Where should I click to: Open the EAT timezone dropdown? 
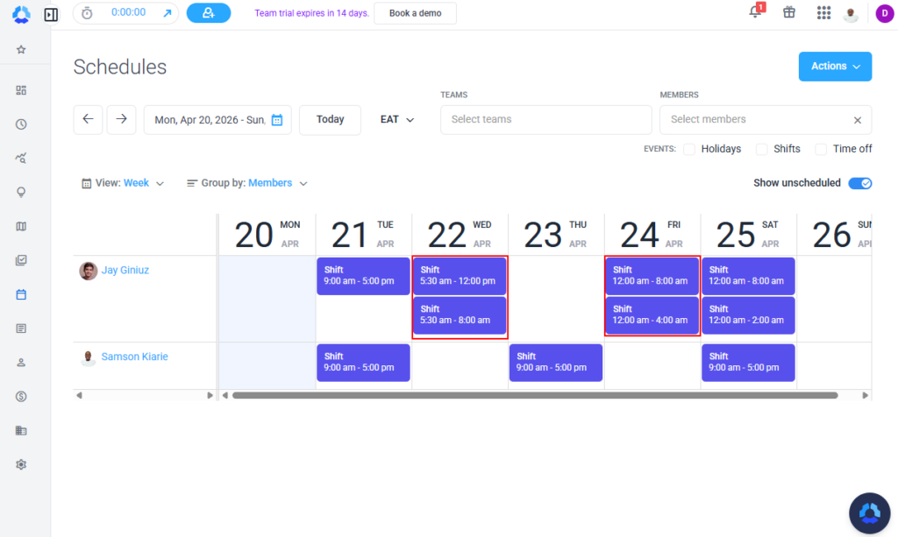(x=397, y=119)
